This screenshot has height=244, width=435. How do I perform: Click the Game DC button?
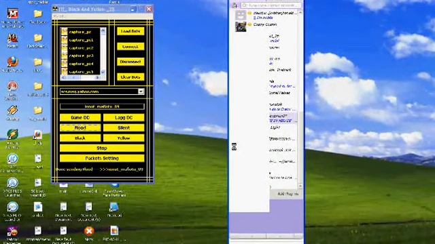click(x=80, y=117)
